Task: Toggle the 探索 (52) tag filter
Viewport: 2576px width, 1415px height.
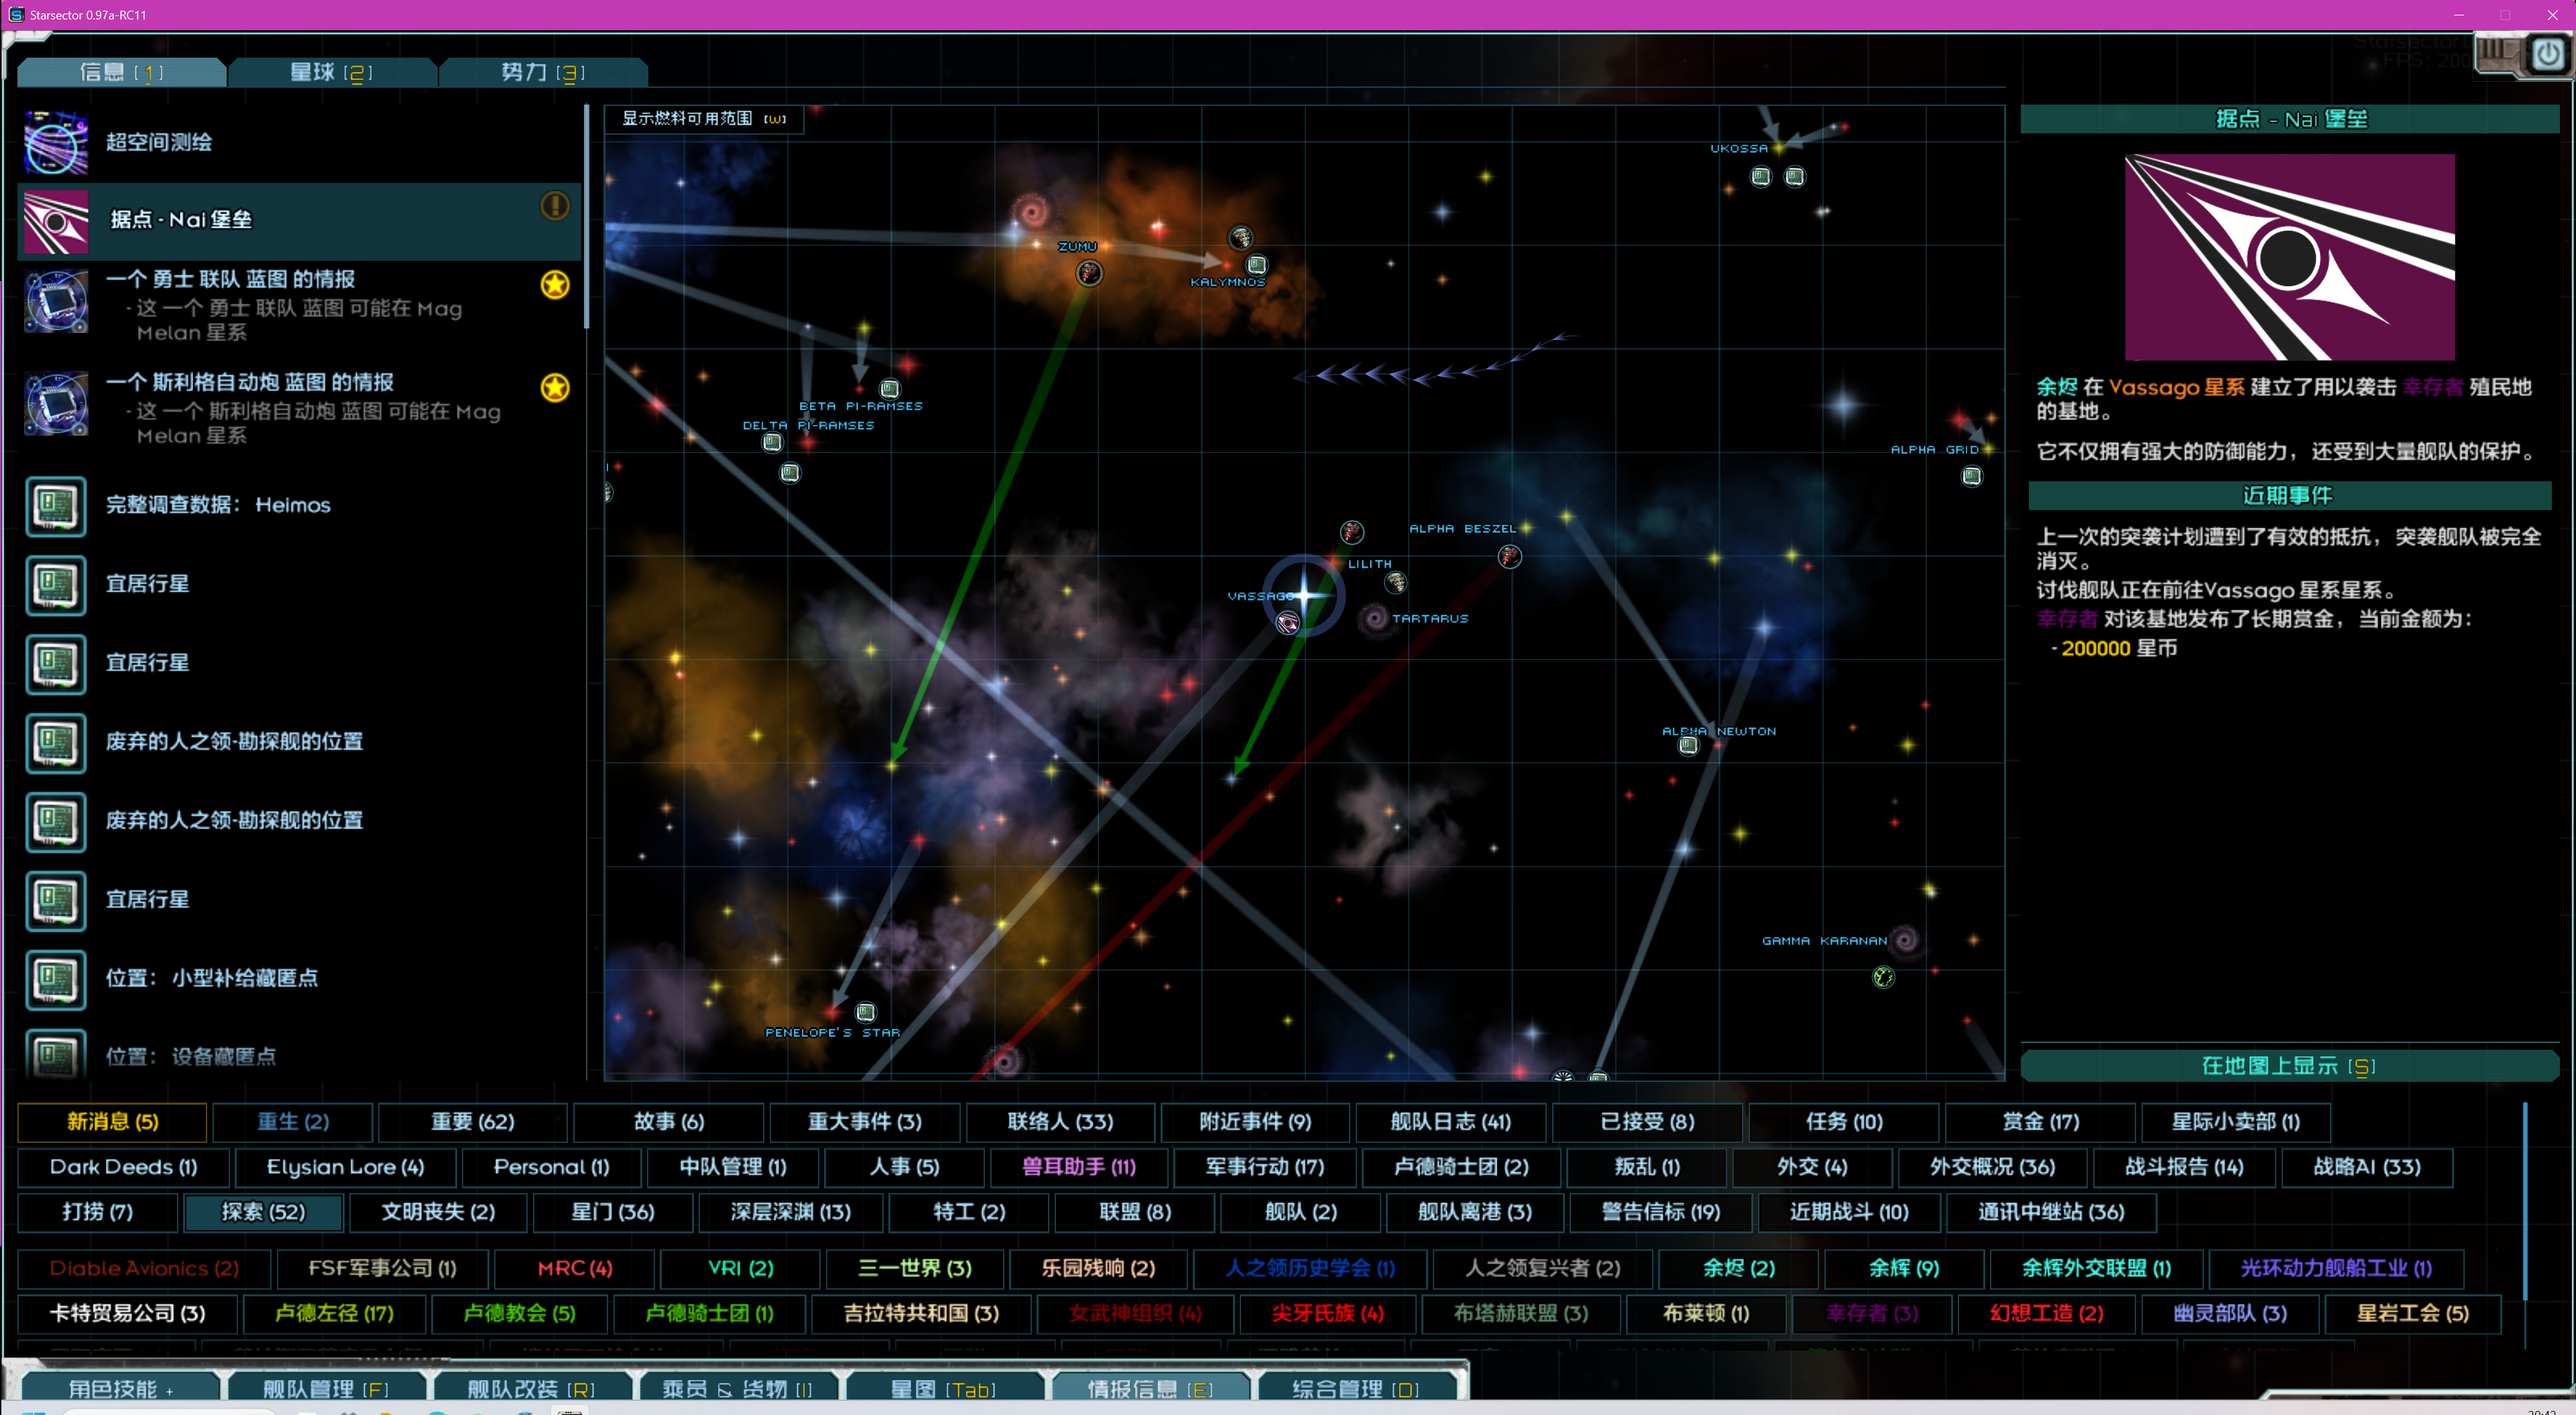Action: pyautogui.click(x=263, y=1212)
